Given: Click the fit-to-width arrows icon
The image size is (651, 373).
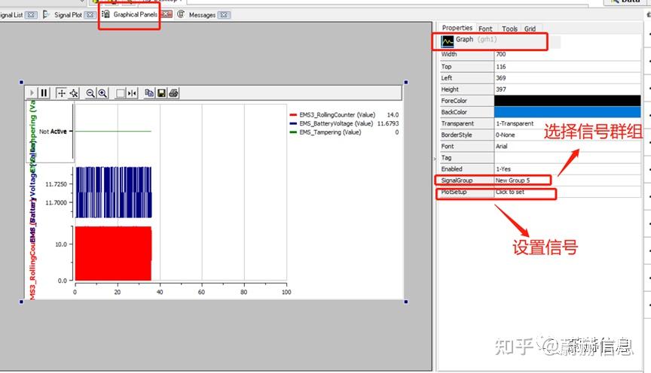Looking at the screenshot, I should tap(132, 93).
